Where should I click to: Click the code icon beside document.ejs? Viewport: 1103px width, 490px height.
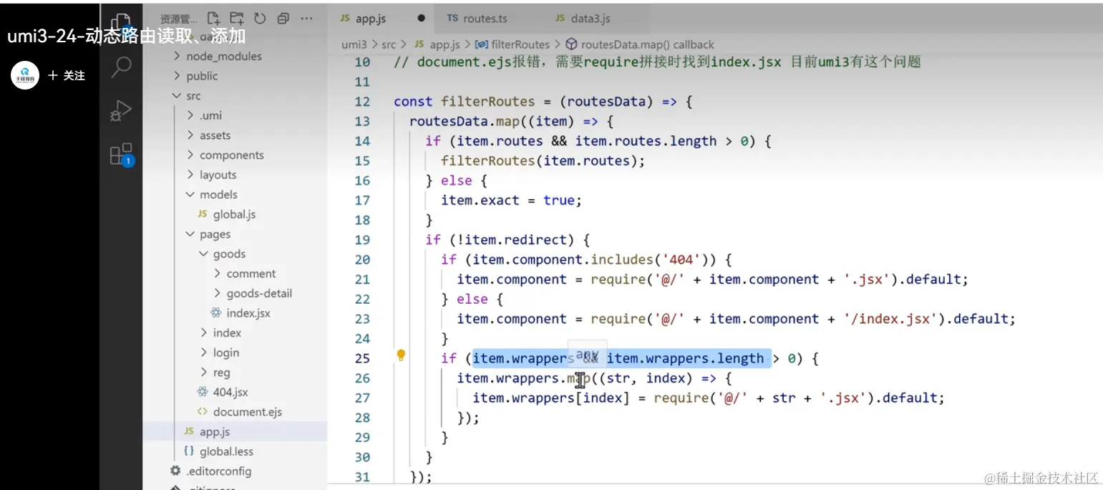click(x=203, y=412)
